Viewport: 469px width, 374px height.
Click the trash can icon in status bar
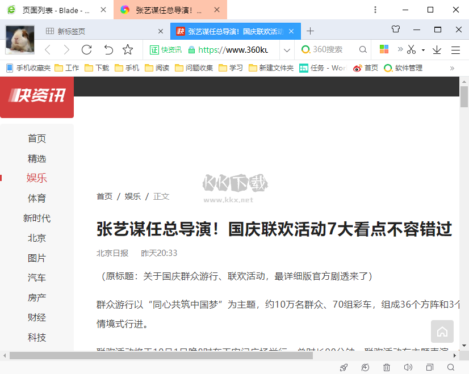point(387,368)
